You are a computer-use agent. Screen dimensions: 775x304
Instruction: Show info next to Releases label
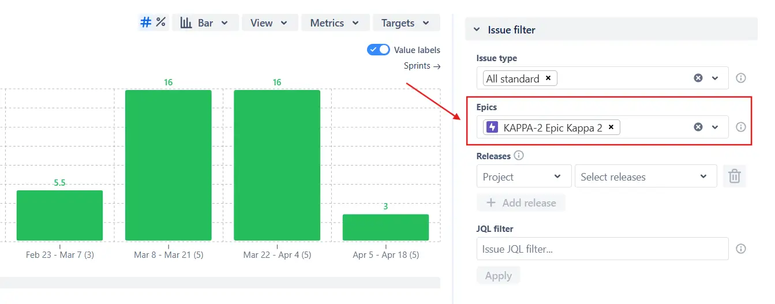pyautogui.click(x=519, y=155)
